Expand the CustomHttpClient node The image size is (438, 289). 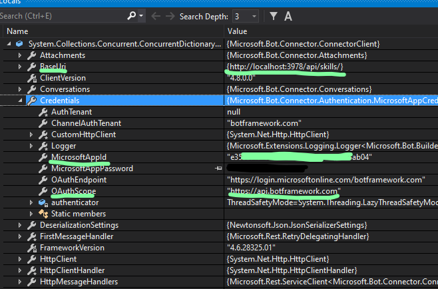click(x=31, y=135)
